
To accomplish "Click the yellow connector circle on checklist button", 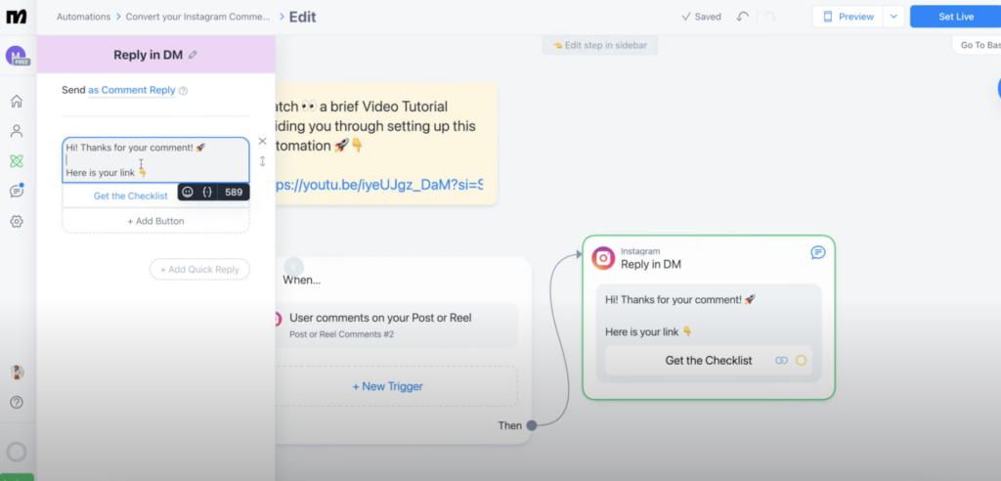I will [802, 361].
